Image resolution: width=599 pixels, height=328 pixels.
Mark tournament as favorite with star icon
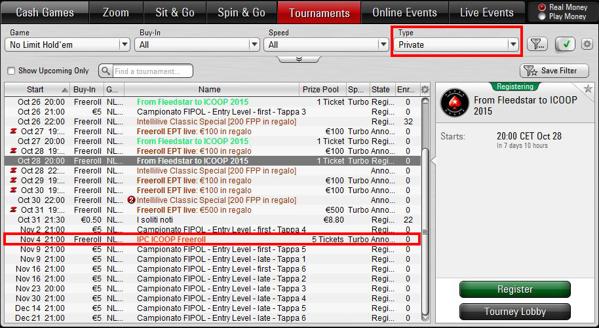tap(588, 89)
